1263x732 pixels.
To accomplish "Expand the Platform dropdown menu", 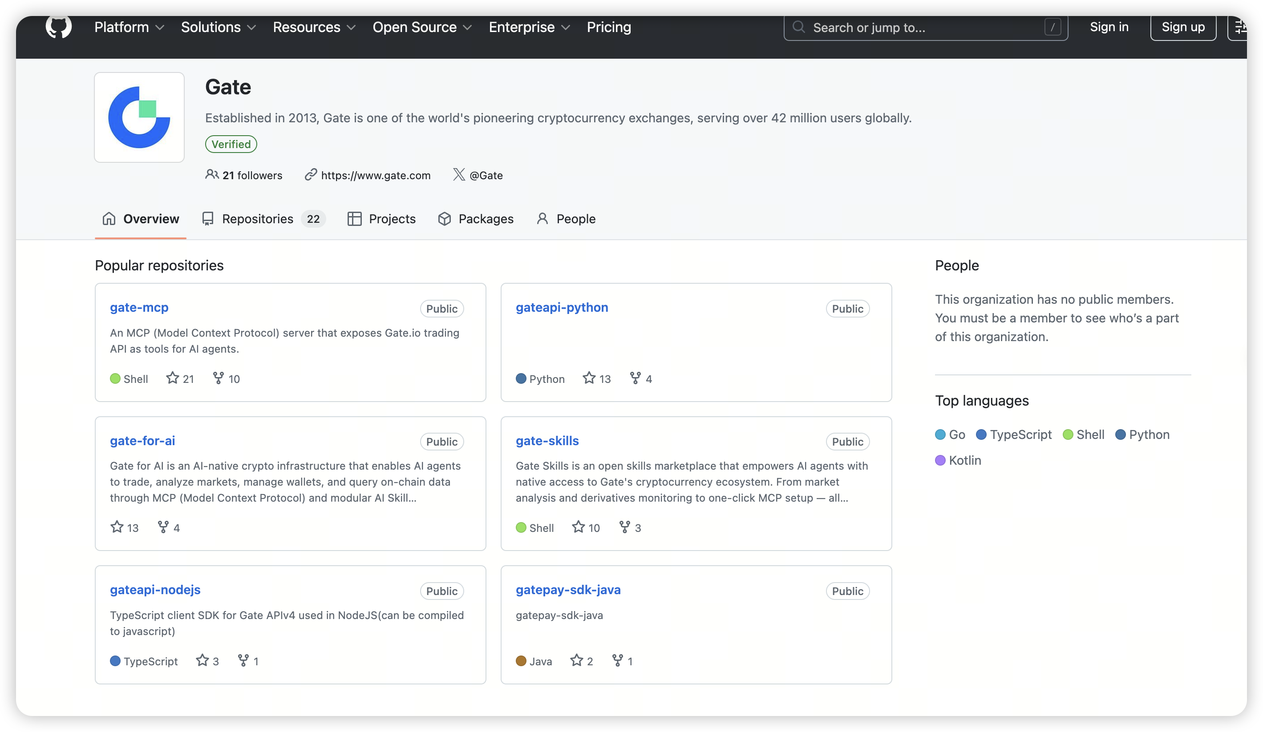I will pos(129,27).
